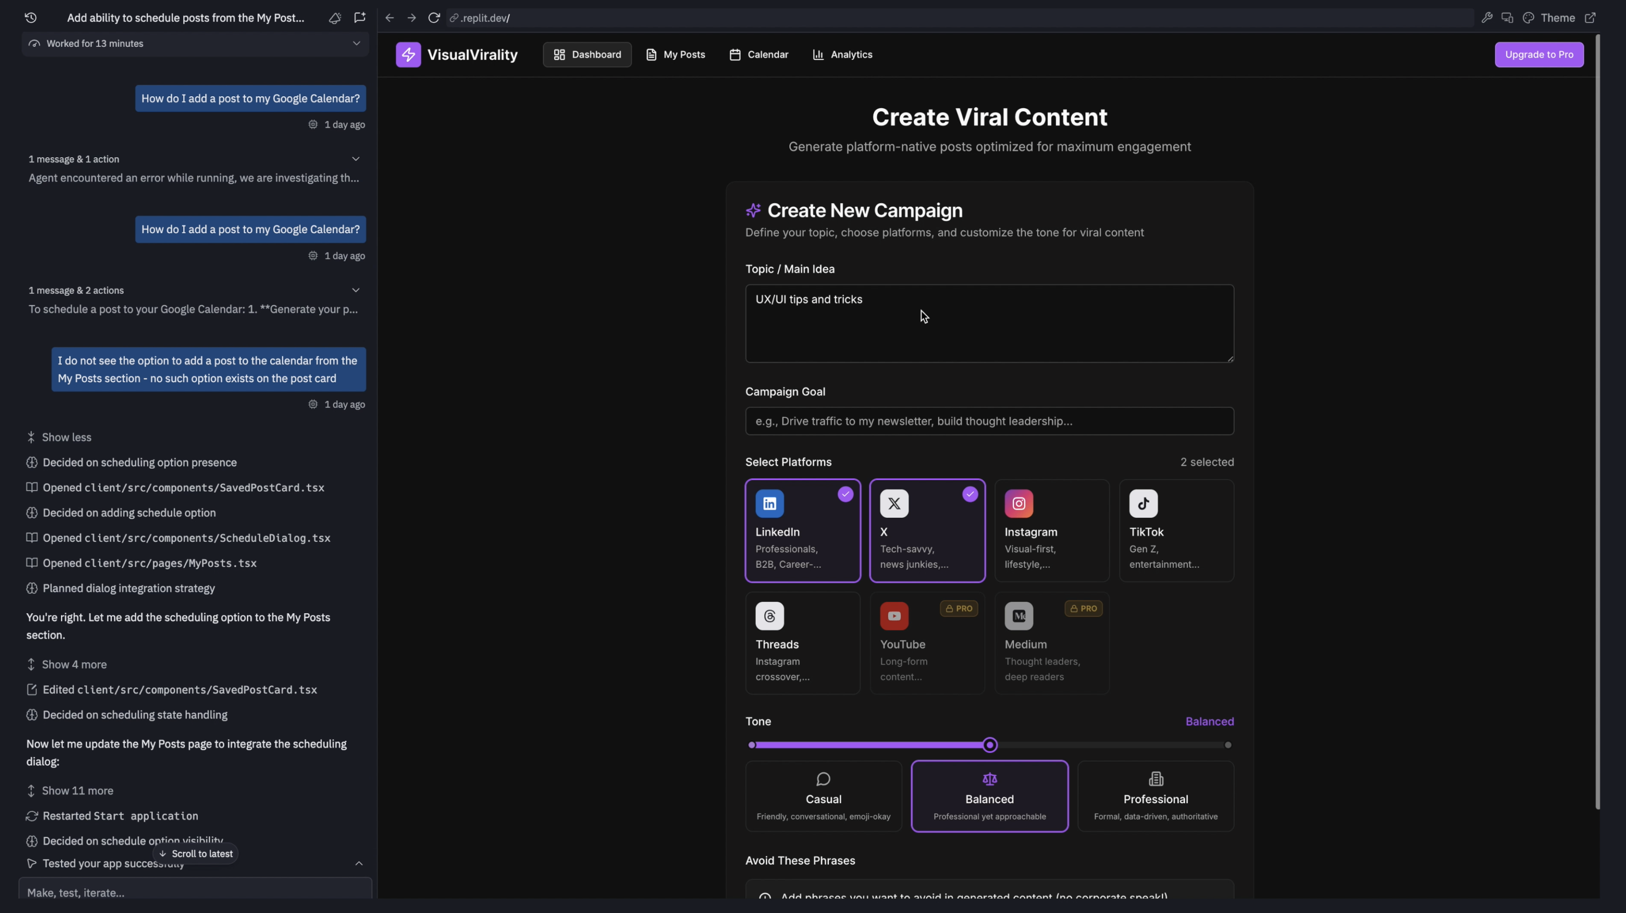The height and width of the screenshot is (913, 1626).
Task: Switch to the Calendar tab
Action: click(758, 54)
